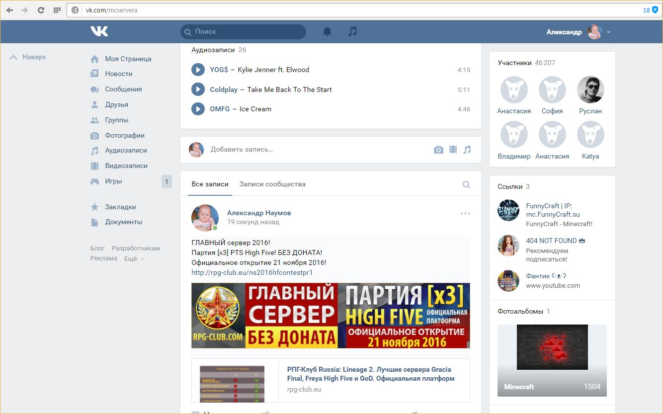Open Аудиозаписи in sidebar
Image resolution: width=663 pixels, height=414 pixels.
(x=126, y=150)
